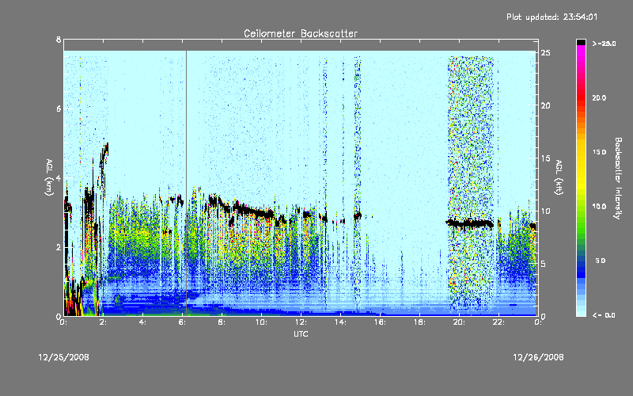Click the "20:" hour label on UTC axis
This screenshot has width=633, height=396.
459,322
